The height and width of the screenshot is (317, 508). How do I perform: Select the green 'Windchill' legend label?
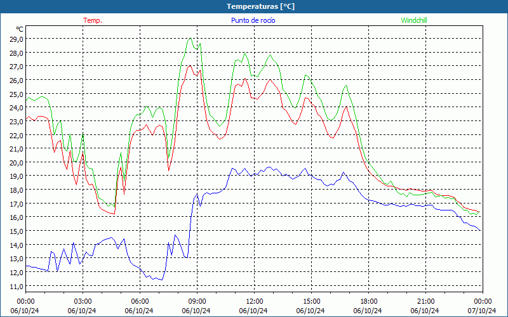[x=414, y=20]
